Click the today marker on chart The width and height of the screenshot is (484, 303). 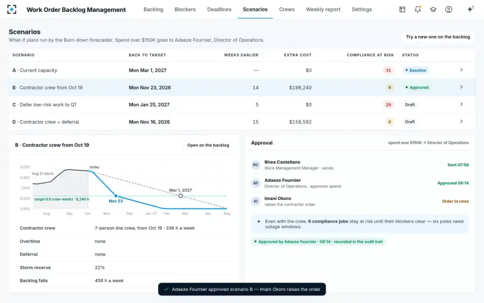tap(94, 167)
